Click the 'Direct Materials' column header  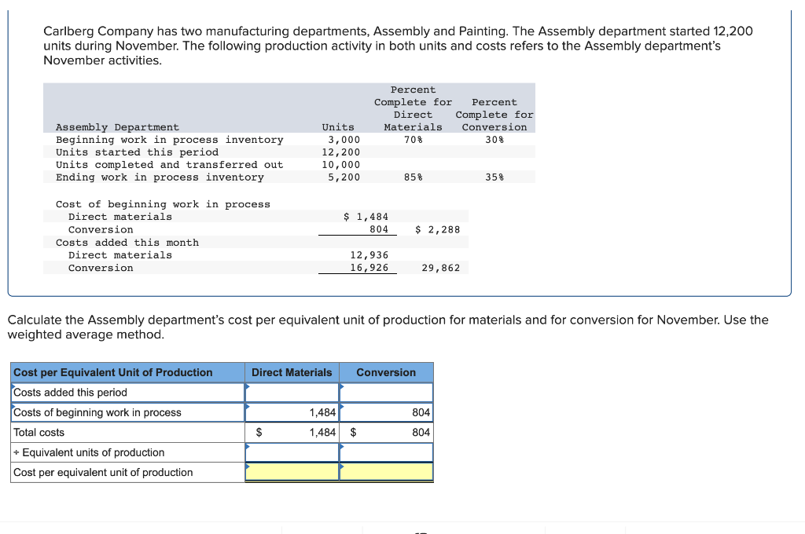point(292,372)
